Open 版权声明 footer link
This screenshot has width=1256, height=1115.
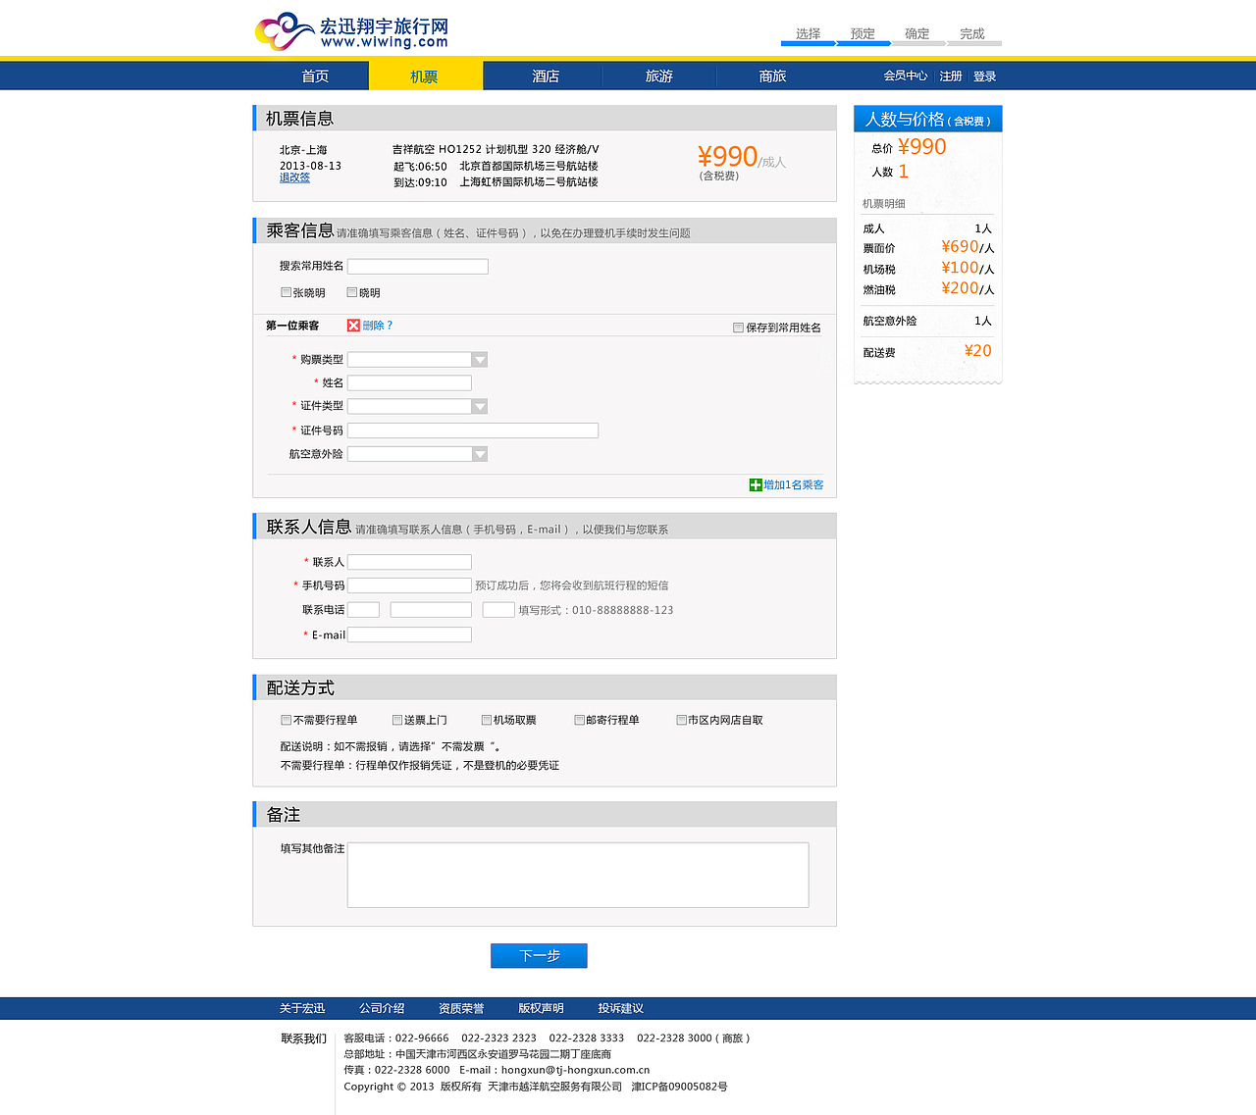(541, 1008)
